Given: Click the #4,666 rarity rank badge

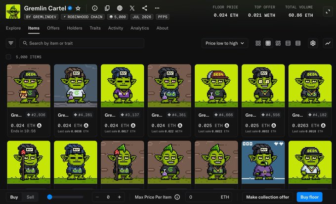Looking at the screenshot, I should 223,115.
